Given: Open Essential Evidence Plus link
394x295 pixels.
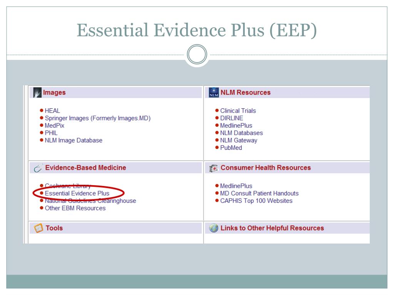Looking at the screenshot, I should (77, 193).
